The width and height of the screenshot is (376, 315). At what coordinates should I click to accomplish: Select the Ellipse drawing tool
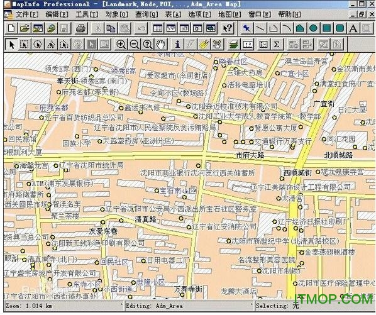point(313,28)
